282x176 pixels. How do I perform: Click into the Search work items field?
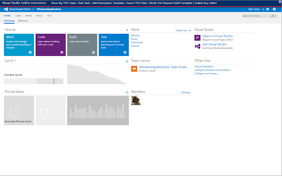tap(256, 16)
